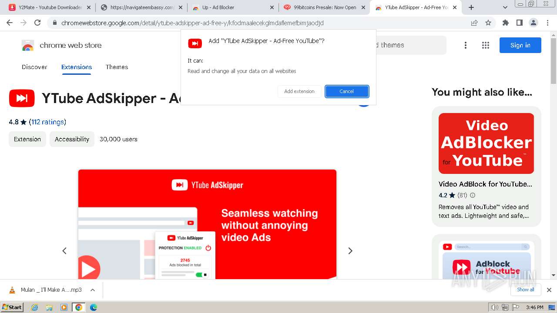This screenshot has height=313, width=557.
Task: Click Show all downloads
Action: tap(526, 290)
